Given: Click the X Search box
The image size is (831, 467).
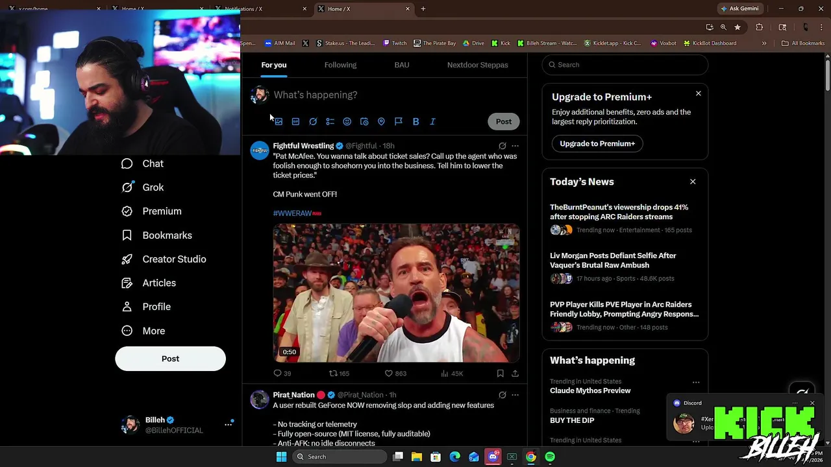Looking at the screenshot, I should [x=625, y=65].
